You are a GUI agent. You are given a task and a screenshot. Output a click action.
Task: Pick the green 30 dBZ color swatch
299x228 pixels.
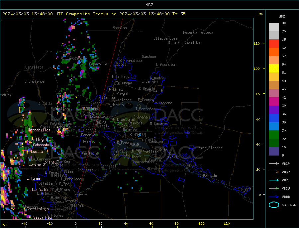coord(274,135)
